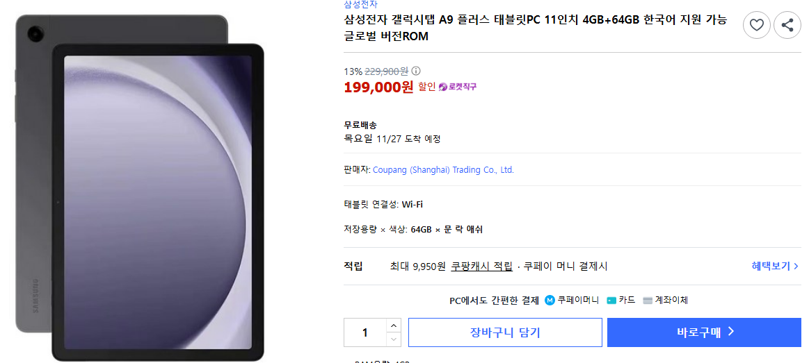Click the 쿠팡캐시 적립 link
Viewport: 809px width, 363px height.
[x=481, y=266]
